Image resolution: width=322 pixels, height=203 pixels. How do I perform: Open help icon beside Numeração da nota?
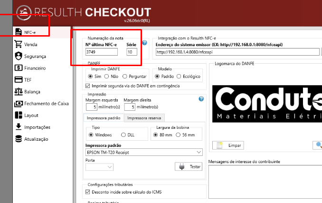tap(144, 42)
